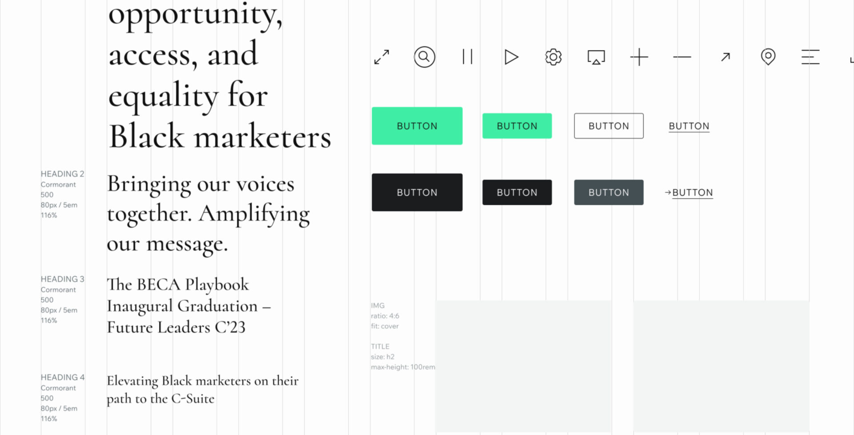Click the menu lines icon
The width and height of the screenshot is (854, 435).
click(x=810, y=57)
